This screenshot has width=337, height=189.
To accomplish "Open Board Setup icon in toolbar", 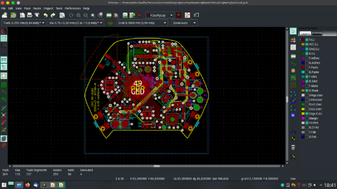I will [x=14, y=15].
